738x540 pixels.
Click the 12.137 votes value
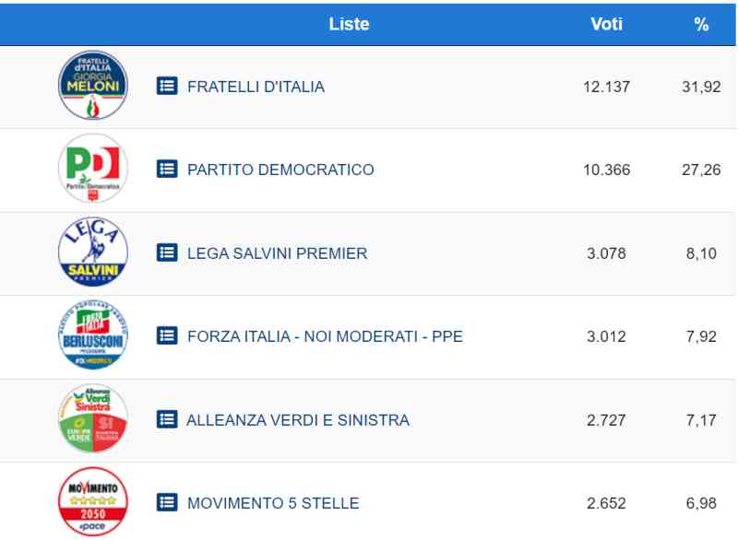606,87
